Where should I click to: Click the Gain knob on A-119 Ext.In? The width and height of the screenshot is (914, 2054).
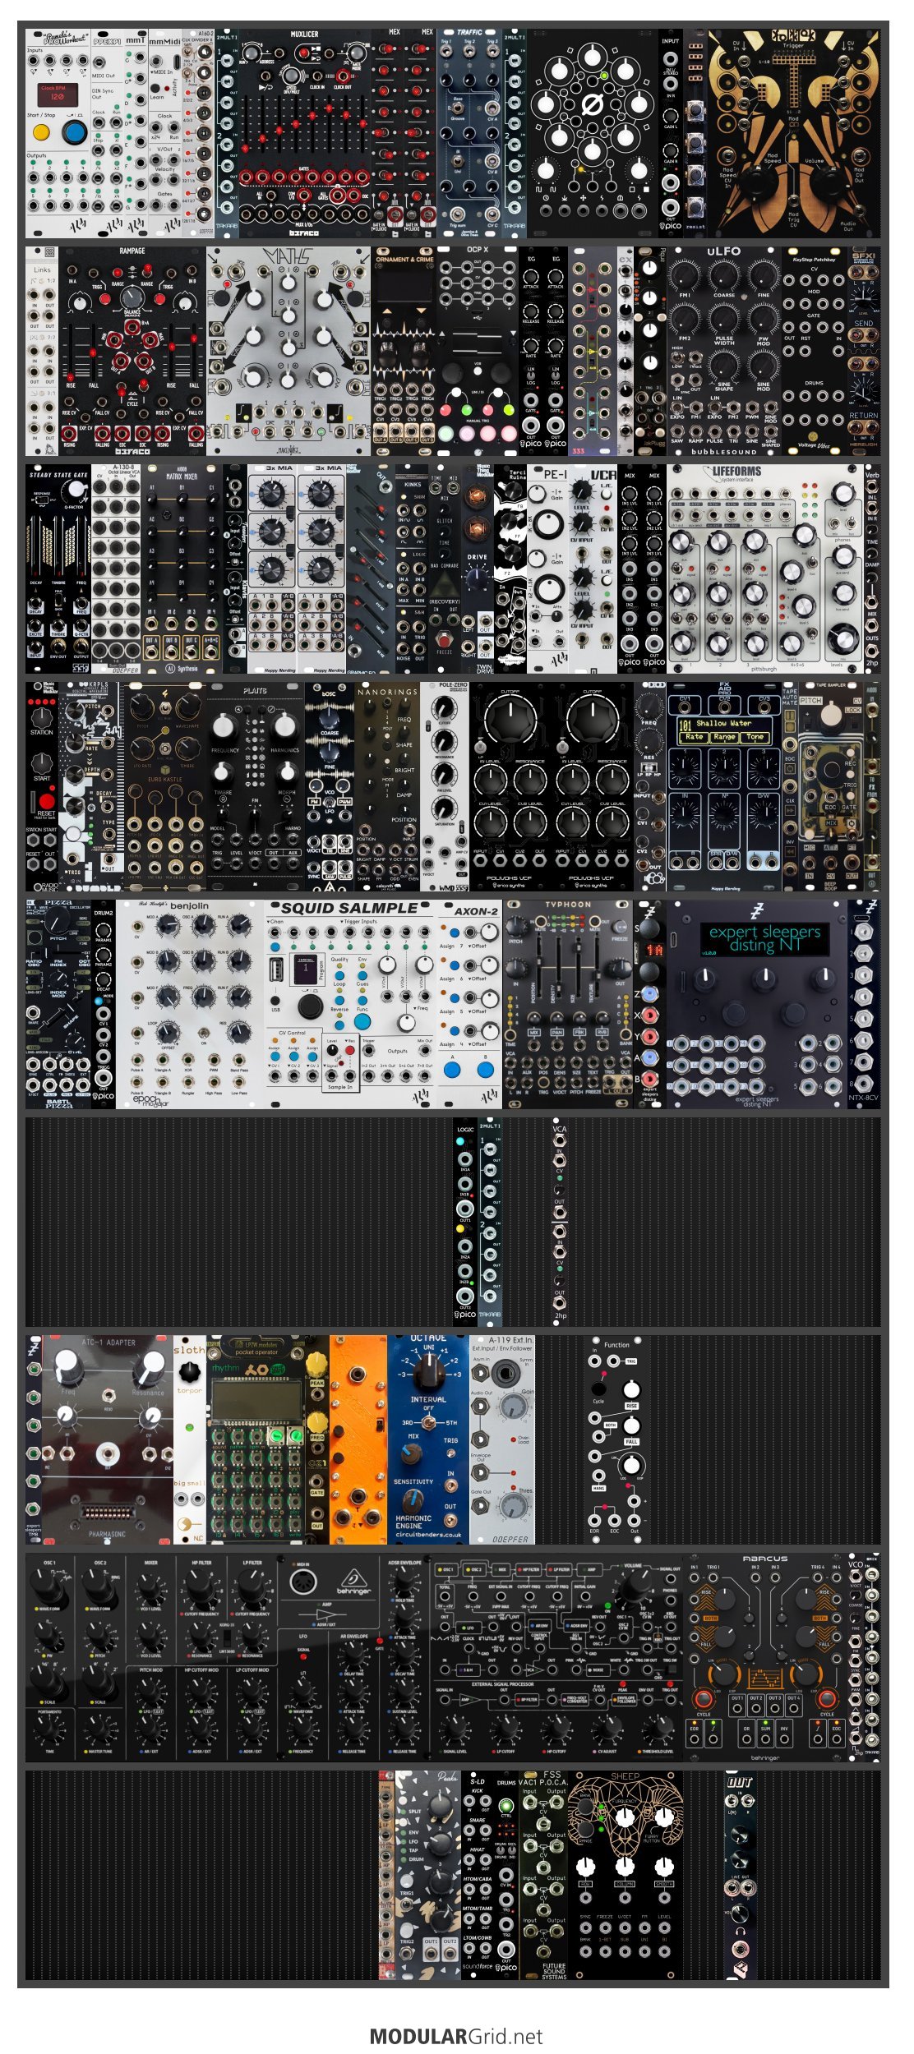[x=514, y=1406]
